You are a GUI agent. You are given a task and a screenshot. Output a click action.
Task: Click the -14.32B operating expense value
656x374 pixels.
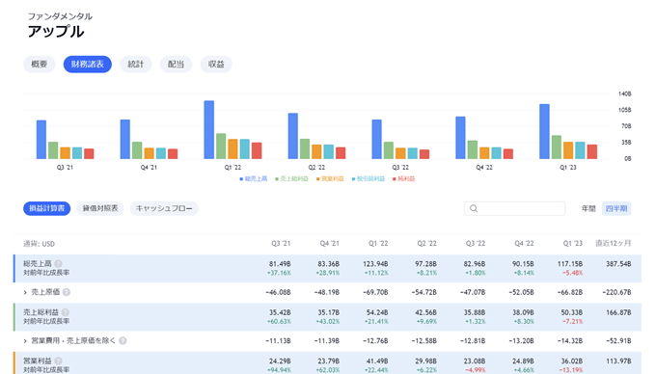(x=570, y=340)
